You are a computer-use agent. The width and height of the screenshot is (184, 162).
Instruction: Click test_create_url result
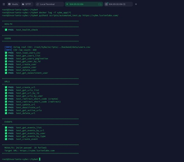pyautogui.click(x=20, y=87)
